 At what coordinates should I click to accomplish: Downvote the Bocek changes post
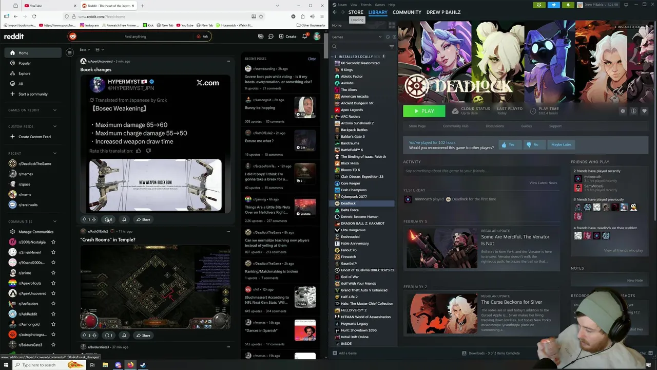click(93, 219)
